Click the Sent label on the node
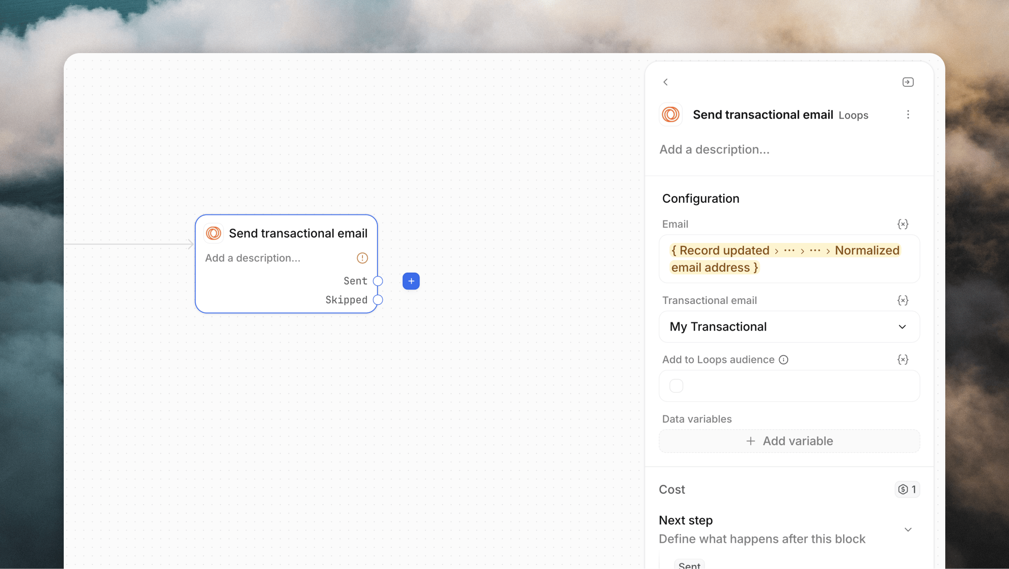 pos(355,281)
